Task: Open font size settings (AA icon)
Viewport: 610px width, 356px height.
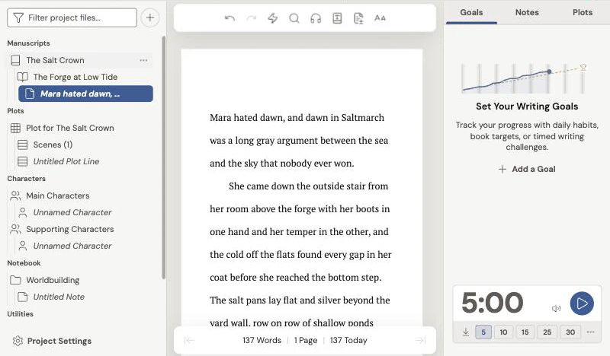Action: click(x=380, y=17)
